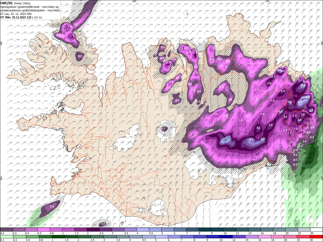Click the 3.4 precipitation value on the map
The height and width of the screenshot is (242, 323).
click(300, 120)
